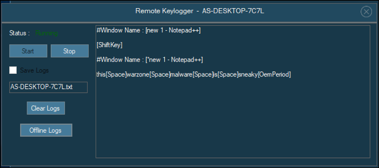Select the *new 1 - Notepad++ log line
Screen dimensions: 379x168
click(150, 60)
